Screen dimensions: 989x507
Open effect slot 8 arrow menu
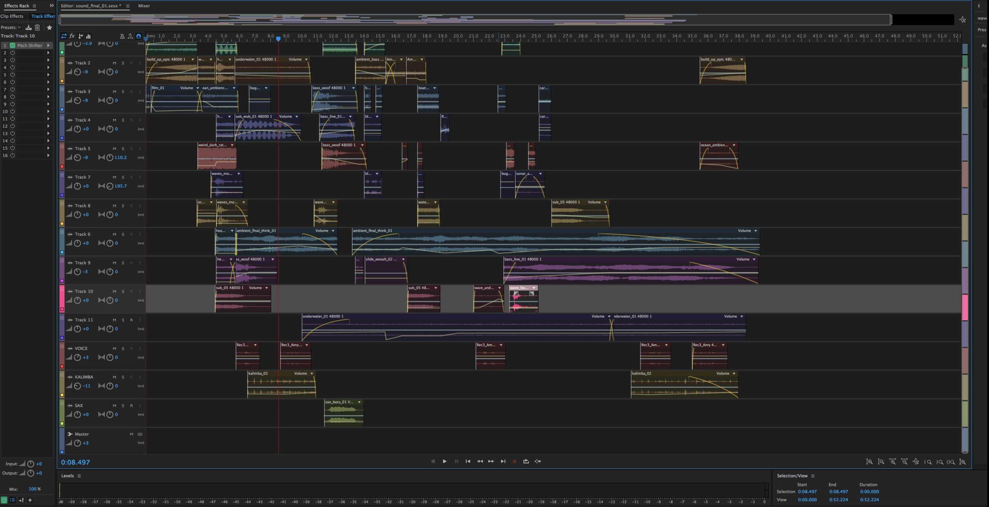(x=49, y=97)
